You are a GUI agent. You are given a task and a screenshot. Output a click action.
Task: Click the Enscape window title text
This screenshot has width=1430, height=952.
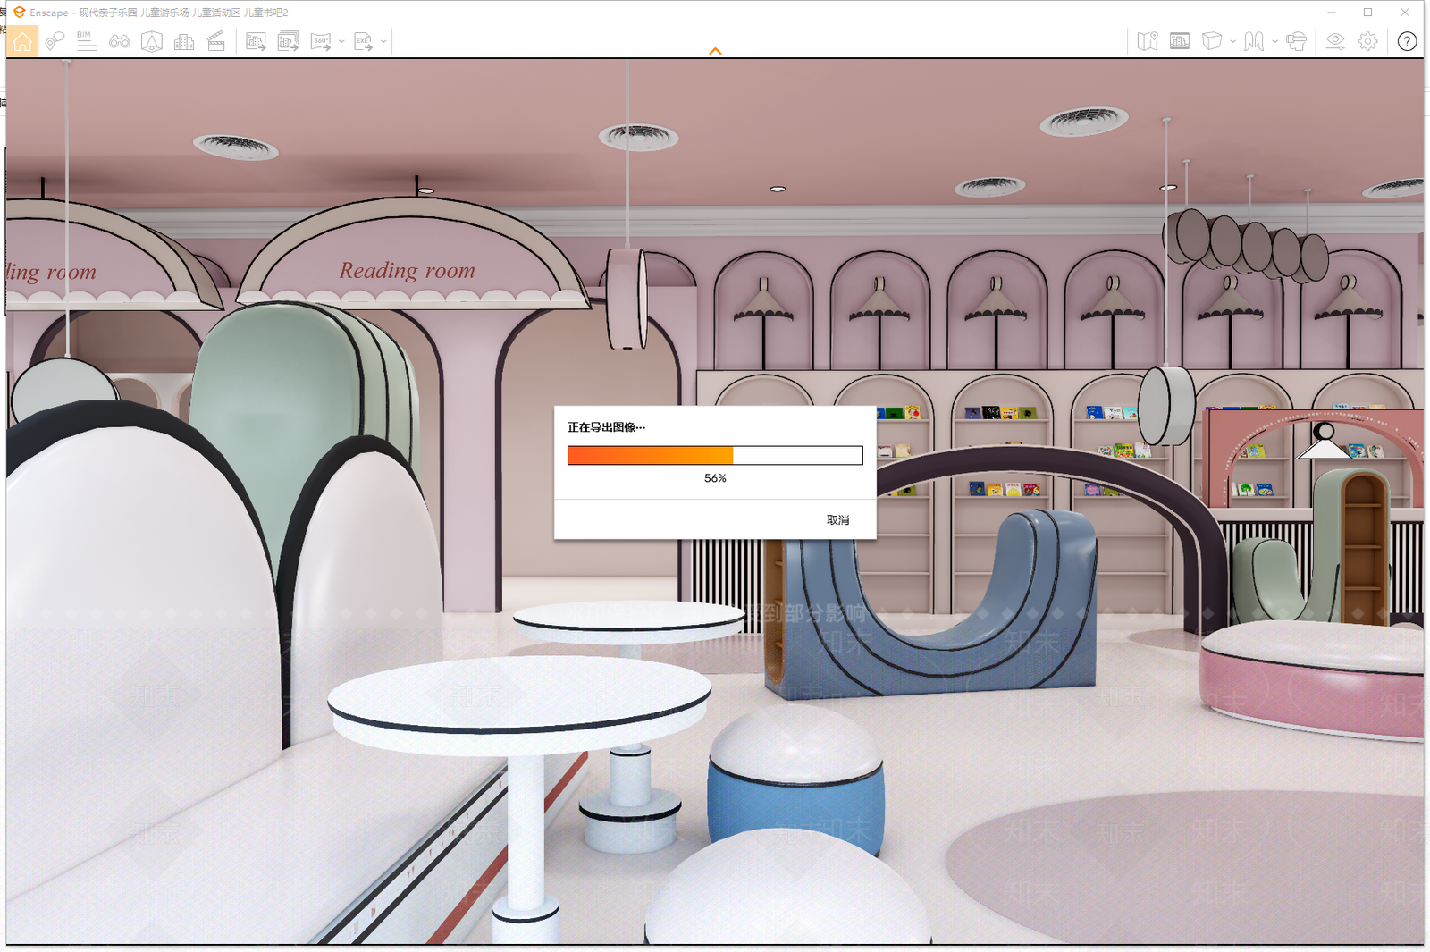159,13
